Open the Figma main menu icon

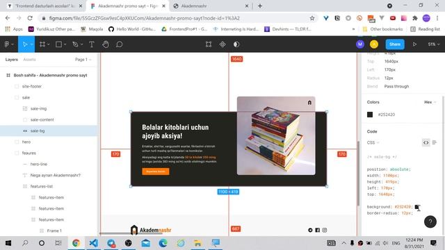tap(7, 44)
